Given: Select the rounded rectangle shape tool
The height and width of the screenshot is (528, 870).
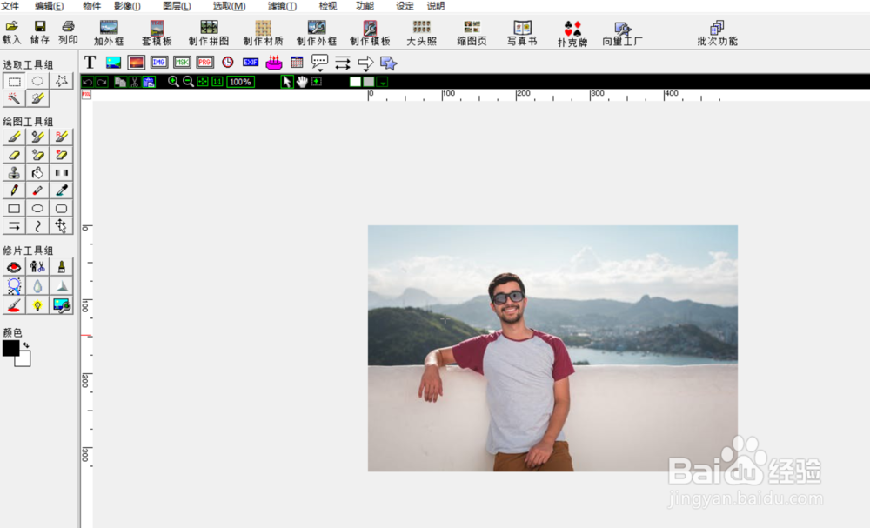Looking at the screenshot, I should (61, 209).
